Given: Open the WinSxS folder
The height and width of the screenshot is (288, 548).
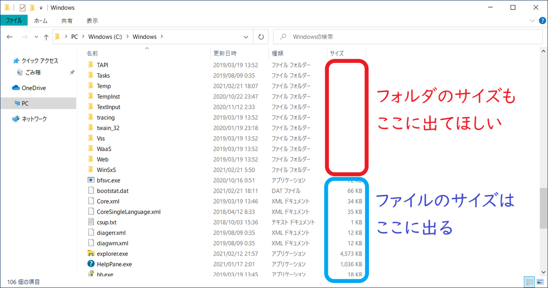Looking at the screenshot, I should (107, 170).
